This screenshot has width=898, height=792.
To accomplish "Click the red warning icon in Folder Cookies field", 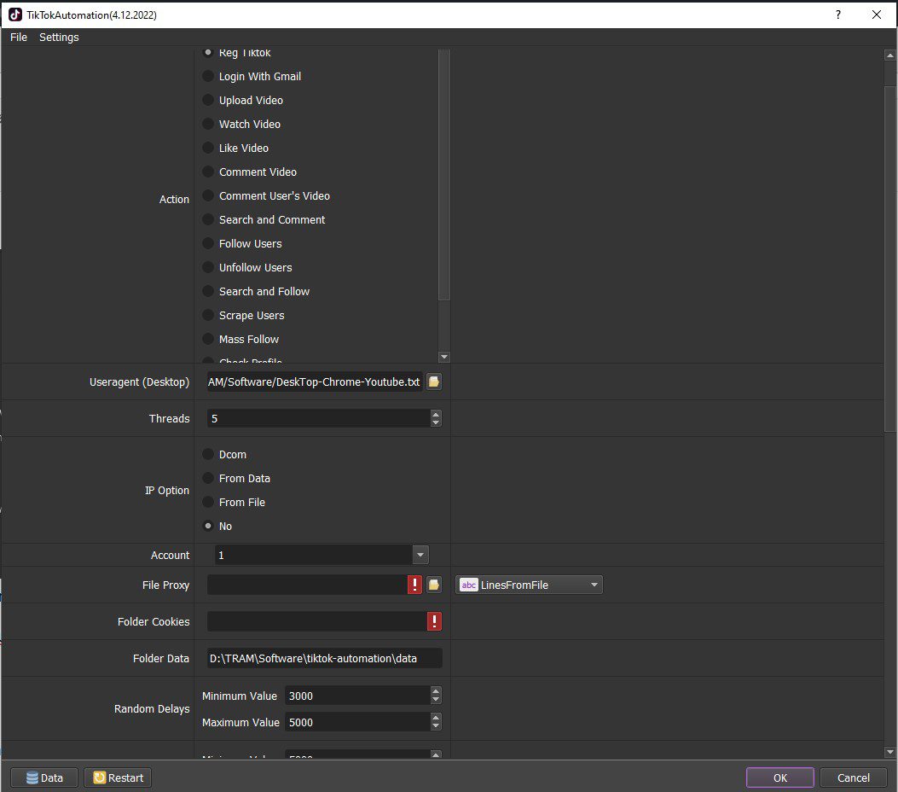I will 434,621.
